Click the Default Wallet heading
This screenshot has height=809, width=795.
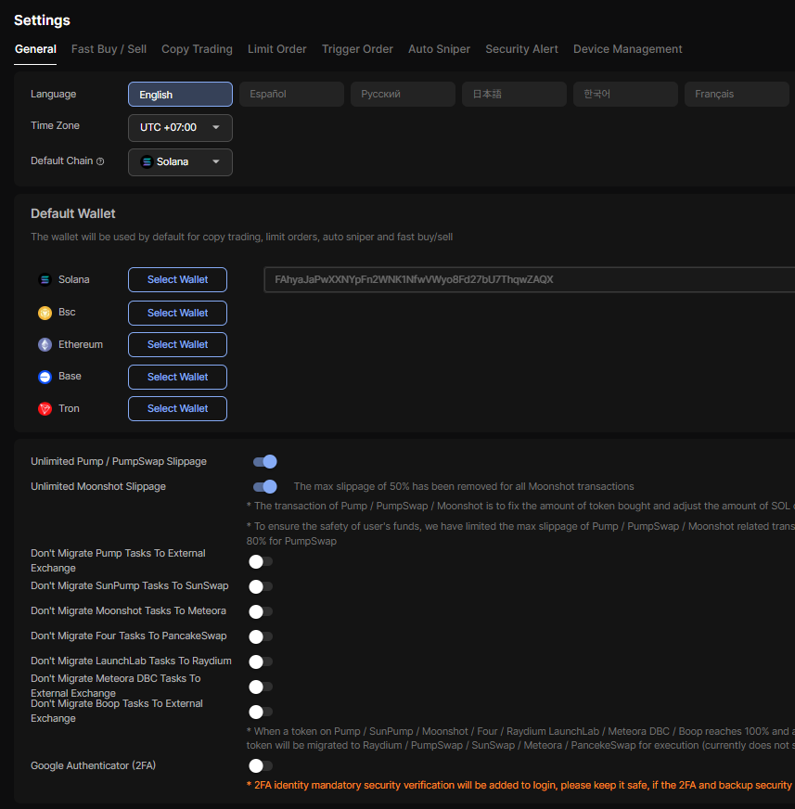click(72, 213)
